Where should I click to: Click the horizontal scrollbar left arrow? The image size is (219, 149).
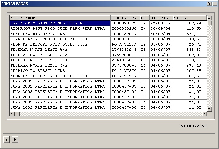12,114
